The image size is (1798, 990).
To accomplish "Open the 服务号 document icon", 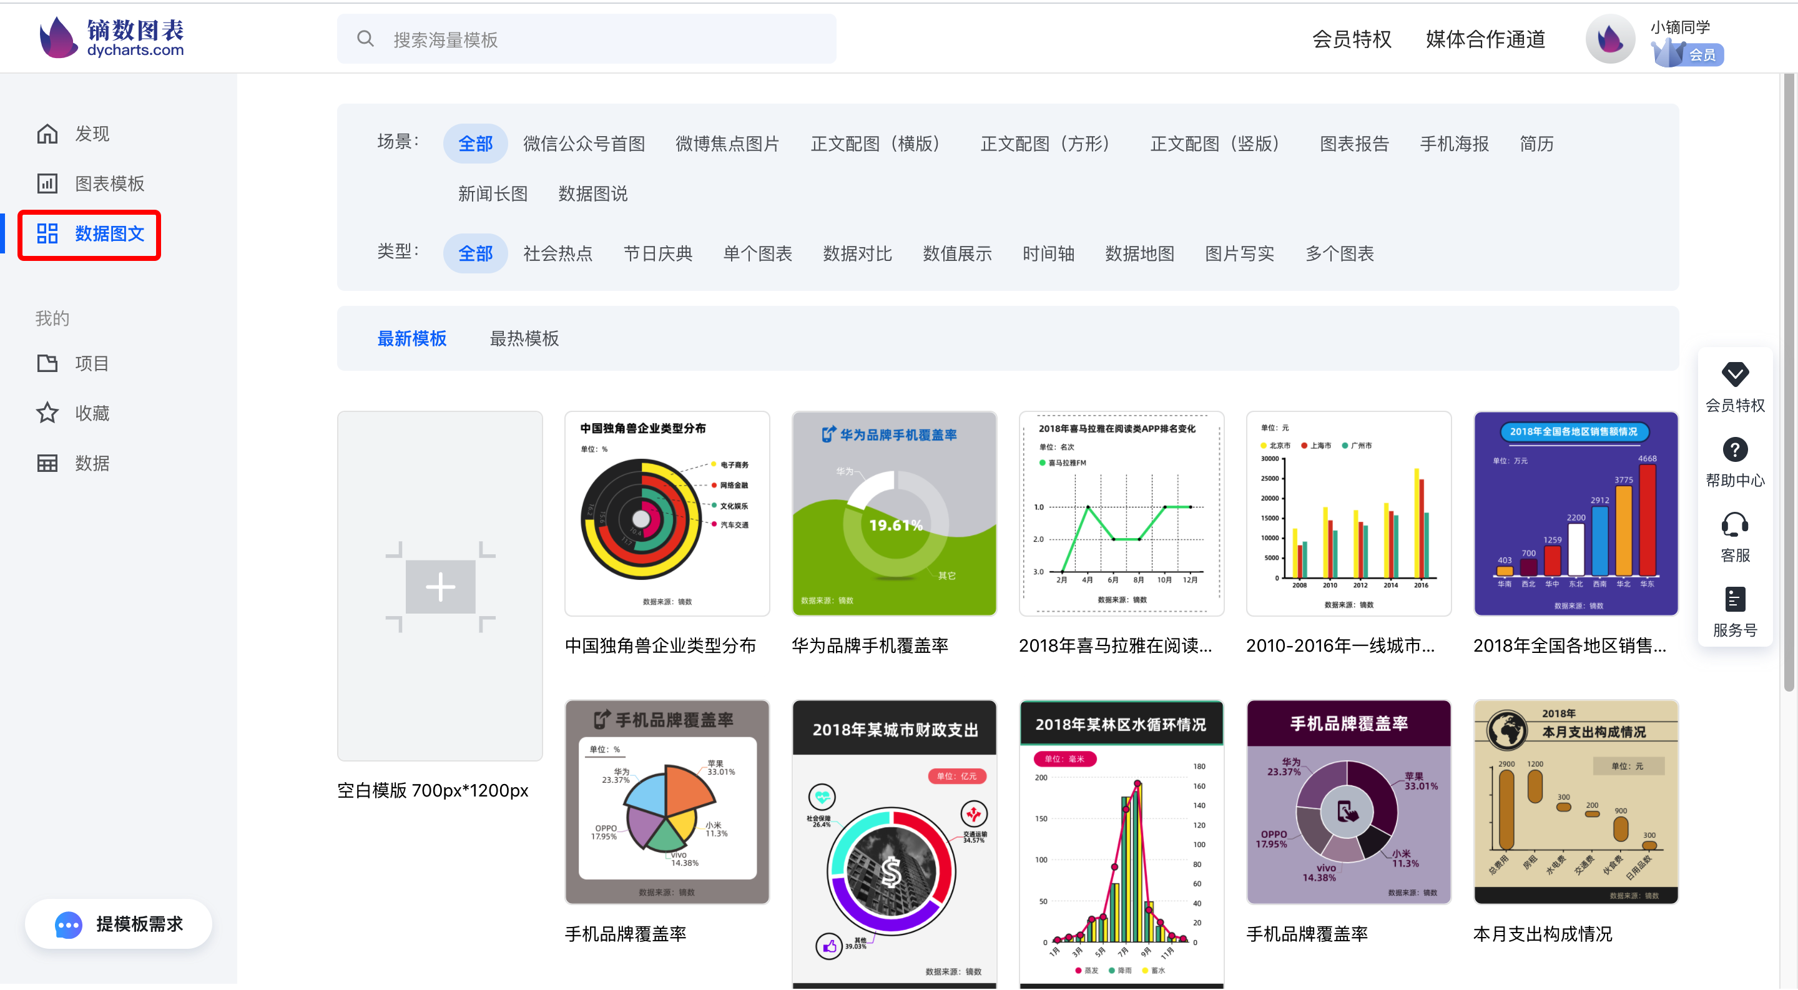I will (1734, 599).
